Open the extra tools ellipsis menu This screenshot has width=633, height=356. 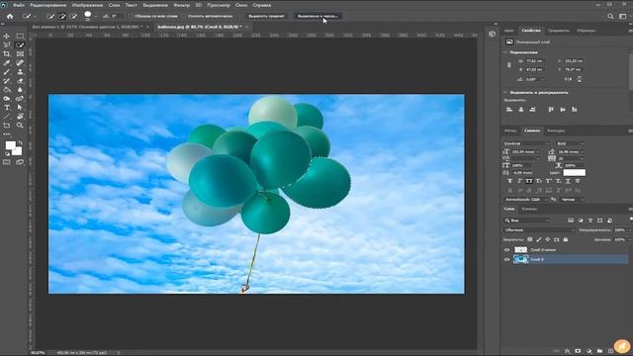tap(7, 134)
